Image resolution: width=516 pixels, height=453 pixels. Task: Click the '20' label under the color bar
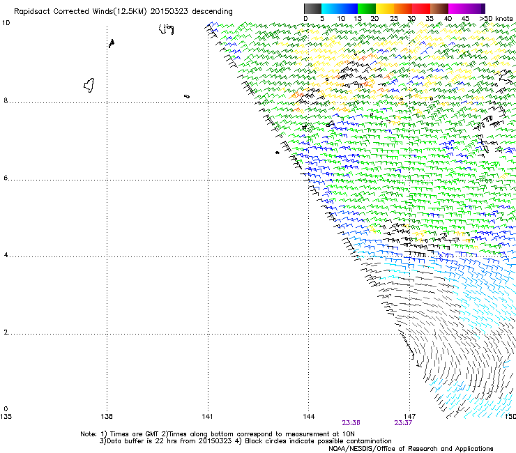pos(374,19)
